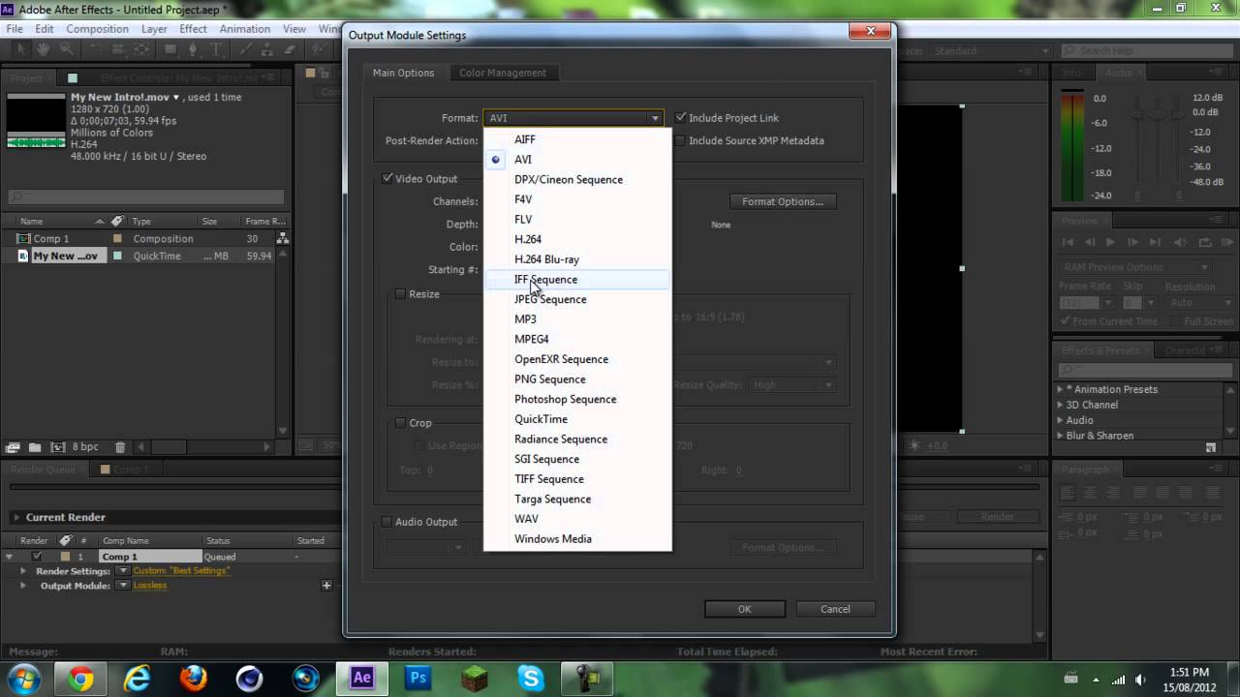Select the Hand tool
Viewport: 1240px width, 697px height.
pyautogui.click(x=44, y=49)
